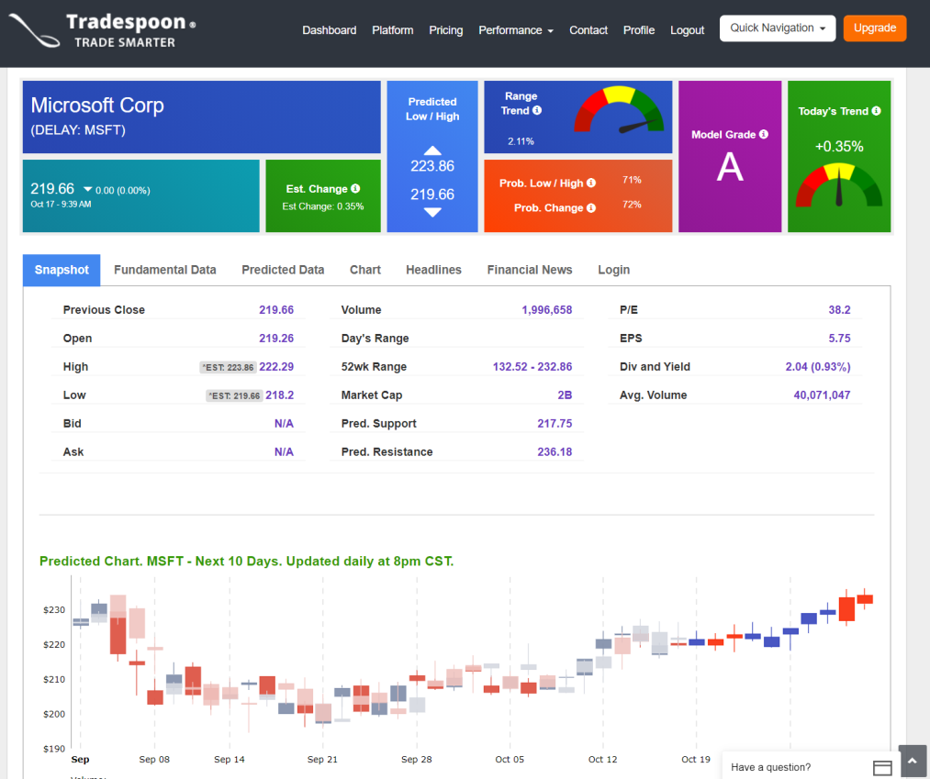Click the orange Upgrade button
The width and height of the screenshot is (930, 779).
click(875, 28)
